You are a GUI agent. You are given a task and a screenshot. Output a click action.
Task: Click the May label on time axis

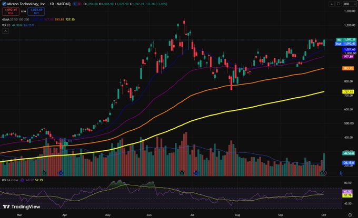click(x=108, y=215)
